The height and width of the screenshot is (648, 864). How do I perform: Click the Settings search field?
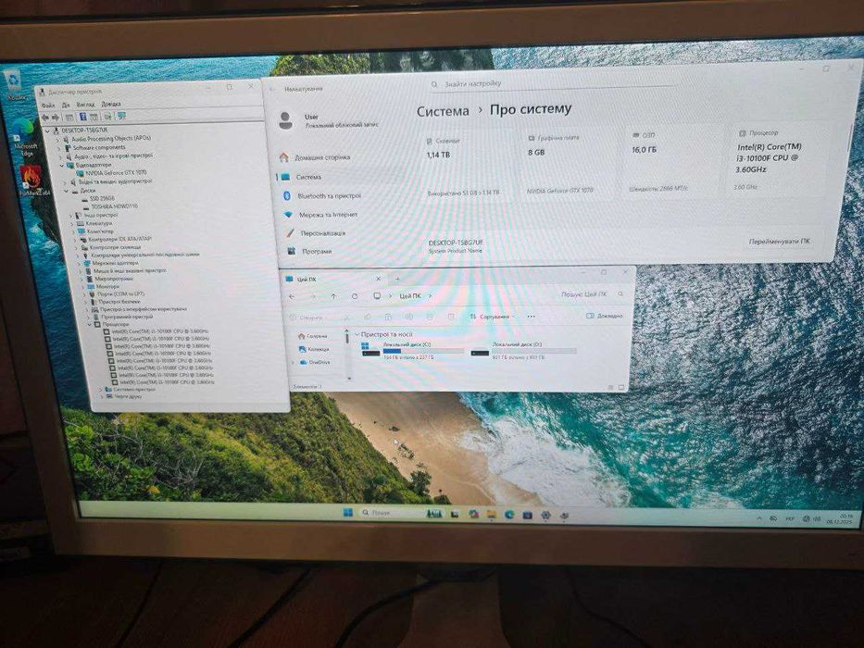551,83
